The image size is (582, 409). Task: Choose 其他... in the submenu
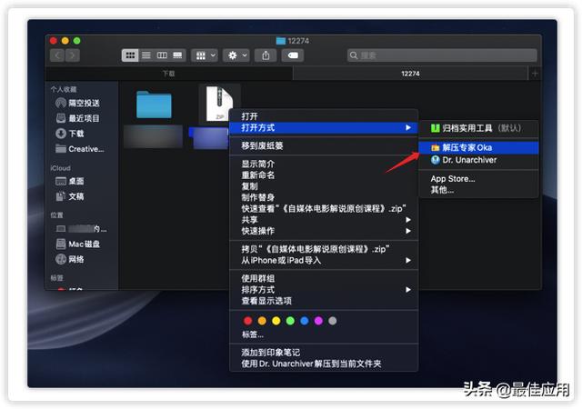coord(478,190)
